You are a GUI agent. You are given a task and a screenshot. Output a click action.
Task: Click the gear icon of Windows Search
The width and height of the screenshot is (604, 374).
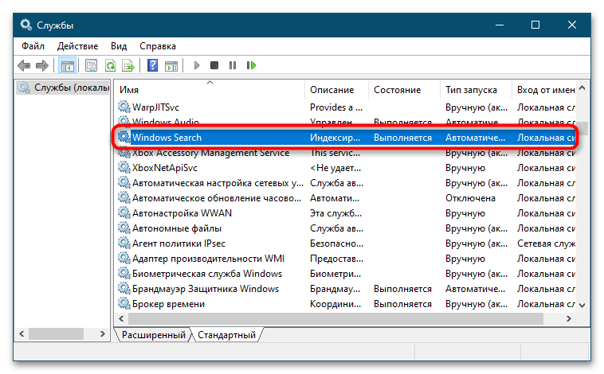pyautogui.click(x=124, y=138)
